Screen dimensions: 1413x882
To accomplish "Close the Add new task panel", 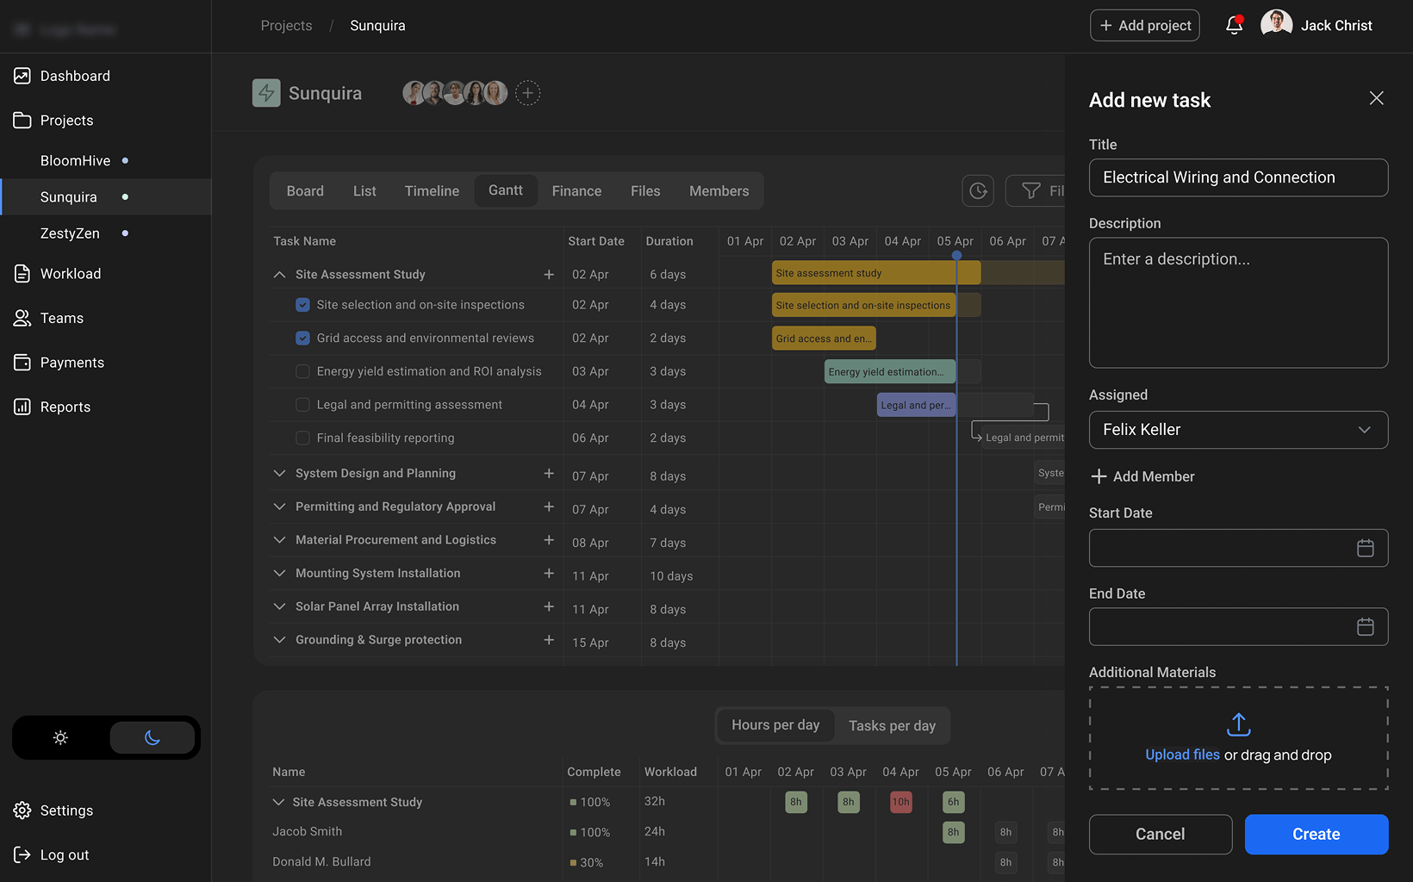I will 1377,98.
